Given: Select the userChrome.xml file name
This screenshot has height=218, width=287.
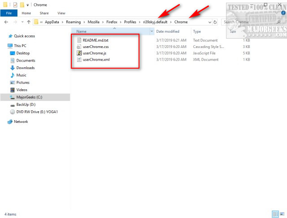Looking at the screenshot, I should (x=96, y=60).
